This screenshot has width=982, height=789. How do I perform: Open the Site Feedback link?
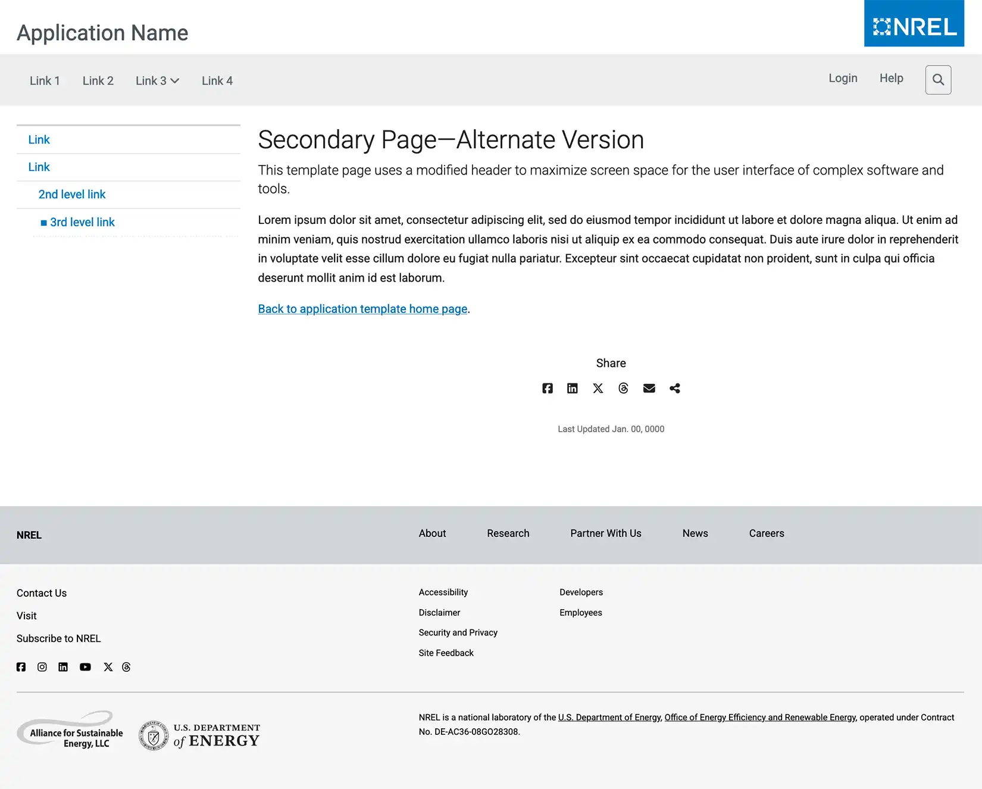pyautogui.click(x=446, y=653)
